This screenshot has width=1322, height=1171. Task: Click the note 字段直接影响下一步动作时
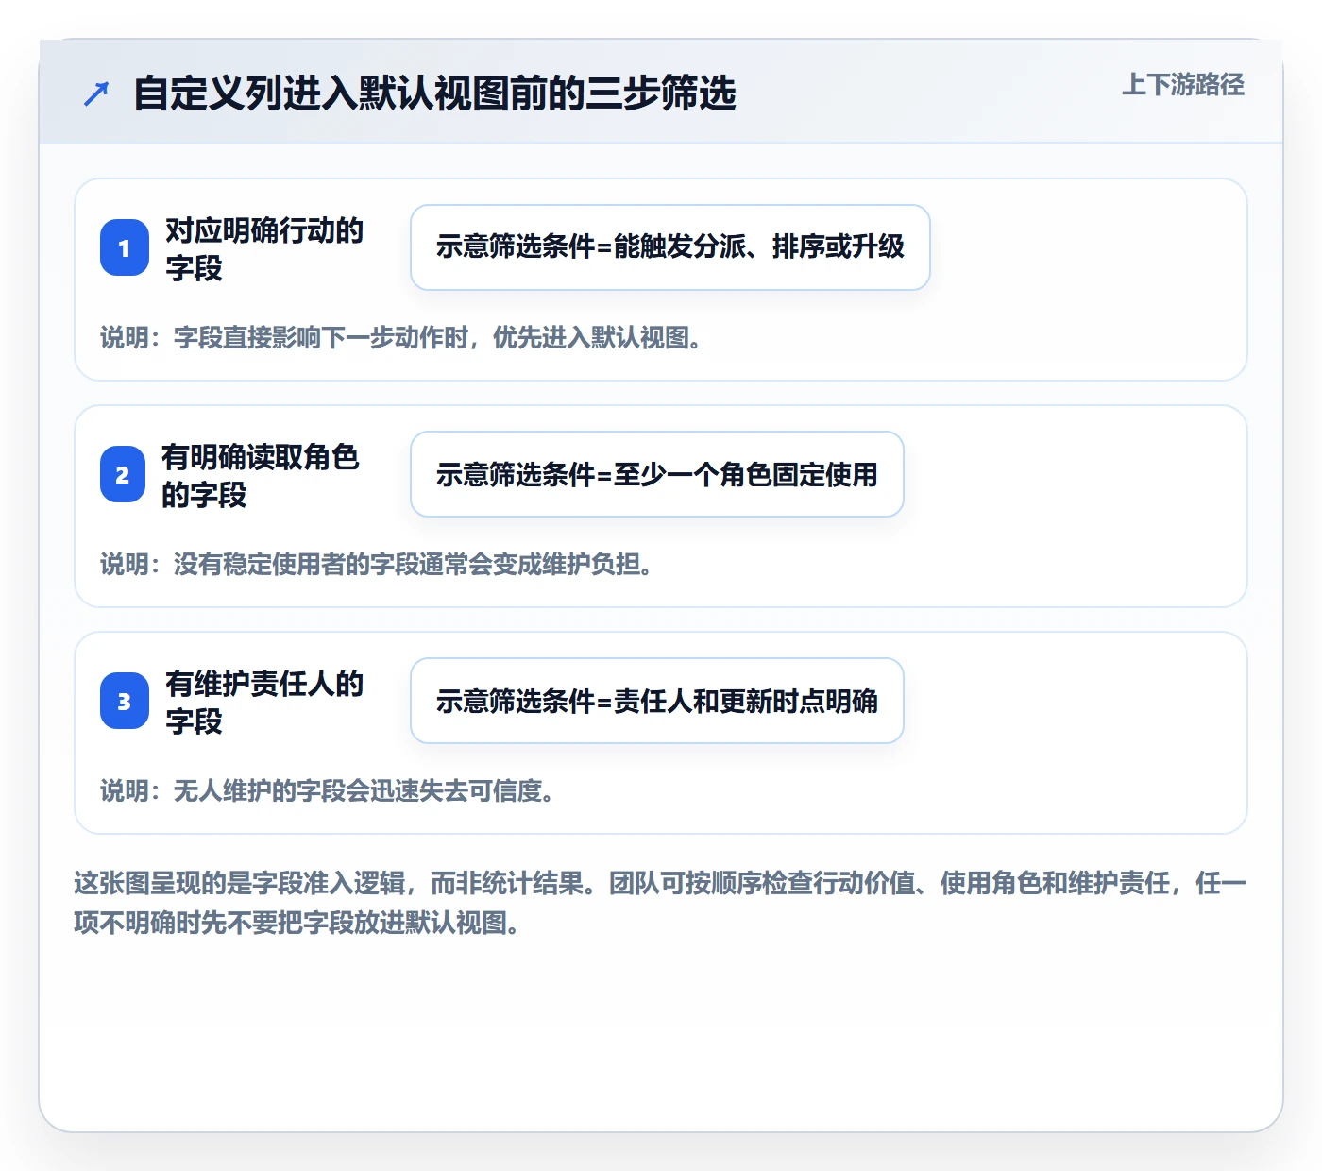click(x=400, y=337)
